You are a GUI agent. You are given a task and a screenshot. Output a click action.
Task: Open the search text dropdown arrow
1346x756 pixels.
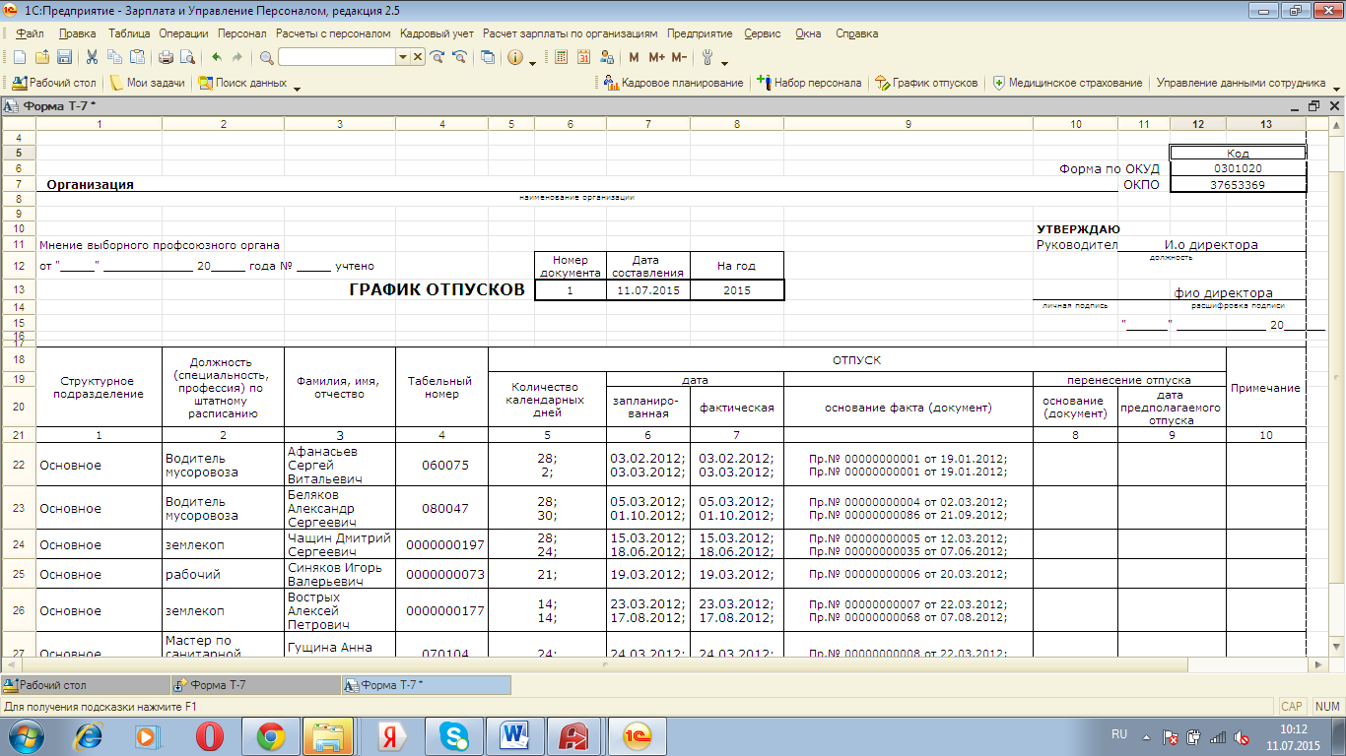click(402, 57)
